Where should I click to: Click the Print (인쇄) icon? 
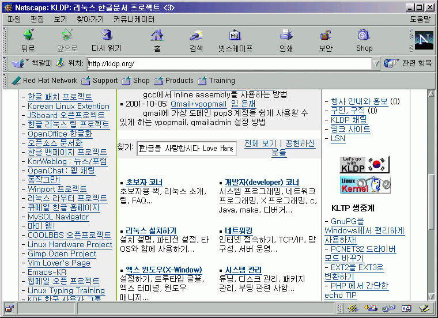point(286,35)
